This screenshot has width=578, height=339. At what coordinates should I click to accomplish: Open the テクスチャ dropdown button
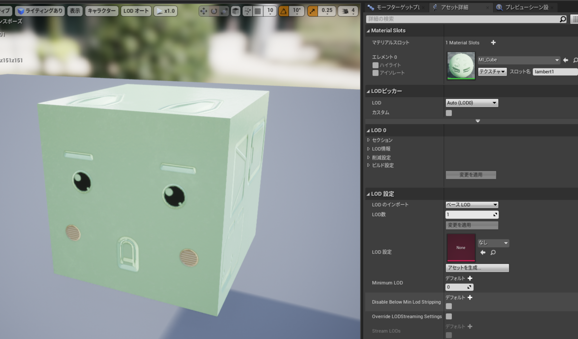tap(492, 72)
